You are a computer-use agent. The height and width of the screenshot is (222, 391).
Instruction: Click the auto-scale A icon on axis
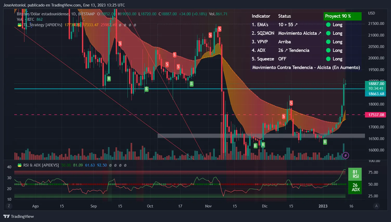(376, 206)
